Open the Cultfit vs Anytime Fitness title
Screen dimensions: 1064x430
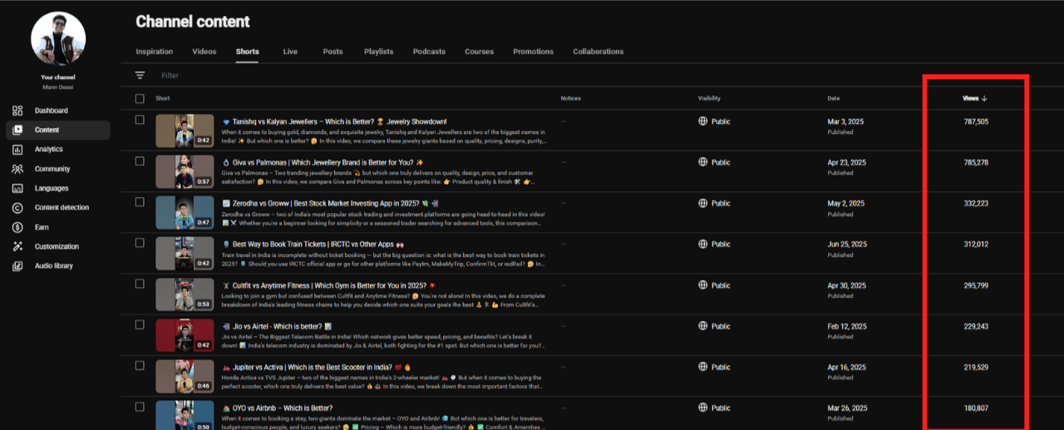click(329, 285)
